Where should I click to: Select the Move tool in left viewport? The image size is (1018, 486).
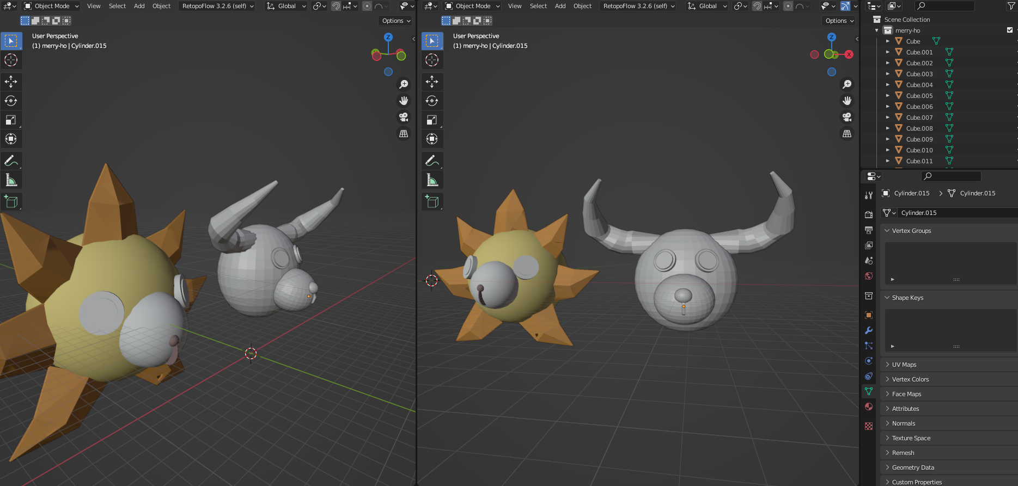pyautogui.click(x=11, y=82)
